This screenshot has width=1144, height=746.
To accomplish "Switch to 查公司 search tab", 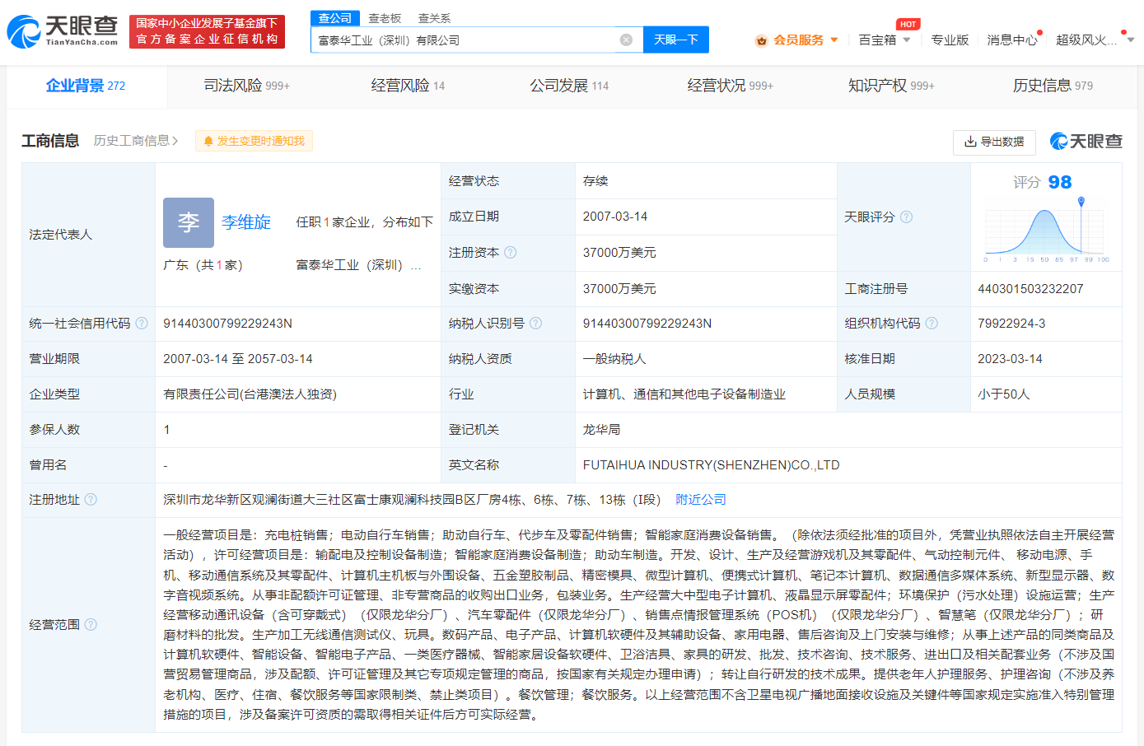I will tap(335, 18).
